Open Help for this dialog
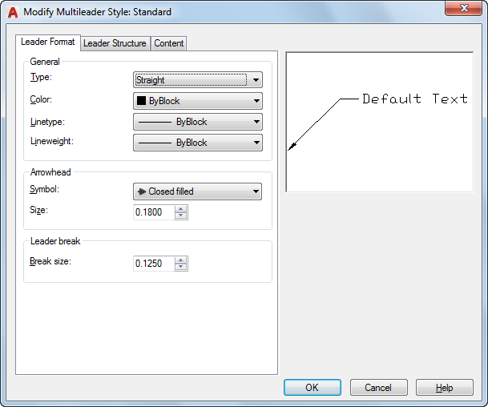 [x=444, y=388]
